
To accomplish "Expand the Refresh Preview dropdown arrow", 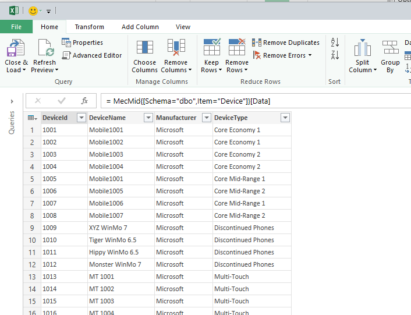I will click(x=57, y=70).
